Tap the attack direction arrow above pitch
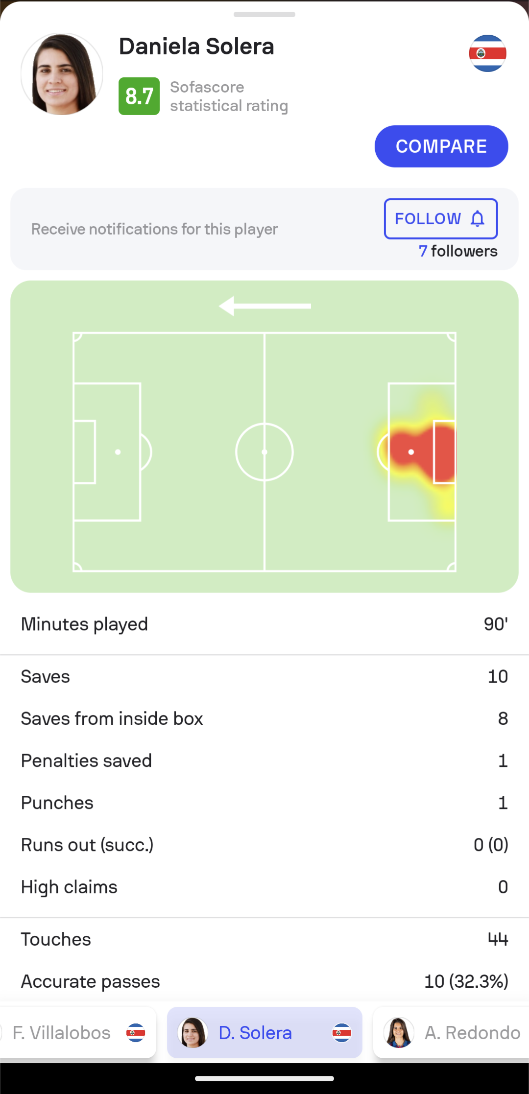The image size is (529, 1094). coord(264,306)
